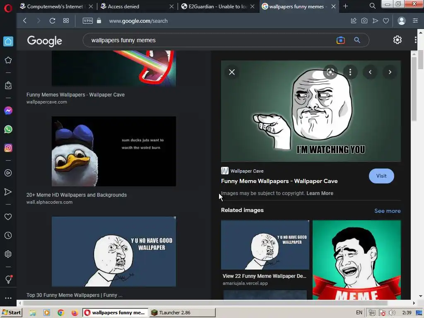Search by image with Google Lens icon
The height and width of the screenshot is (318, 424).
coord(341,40)
